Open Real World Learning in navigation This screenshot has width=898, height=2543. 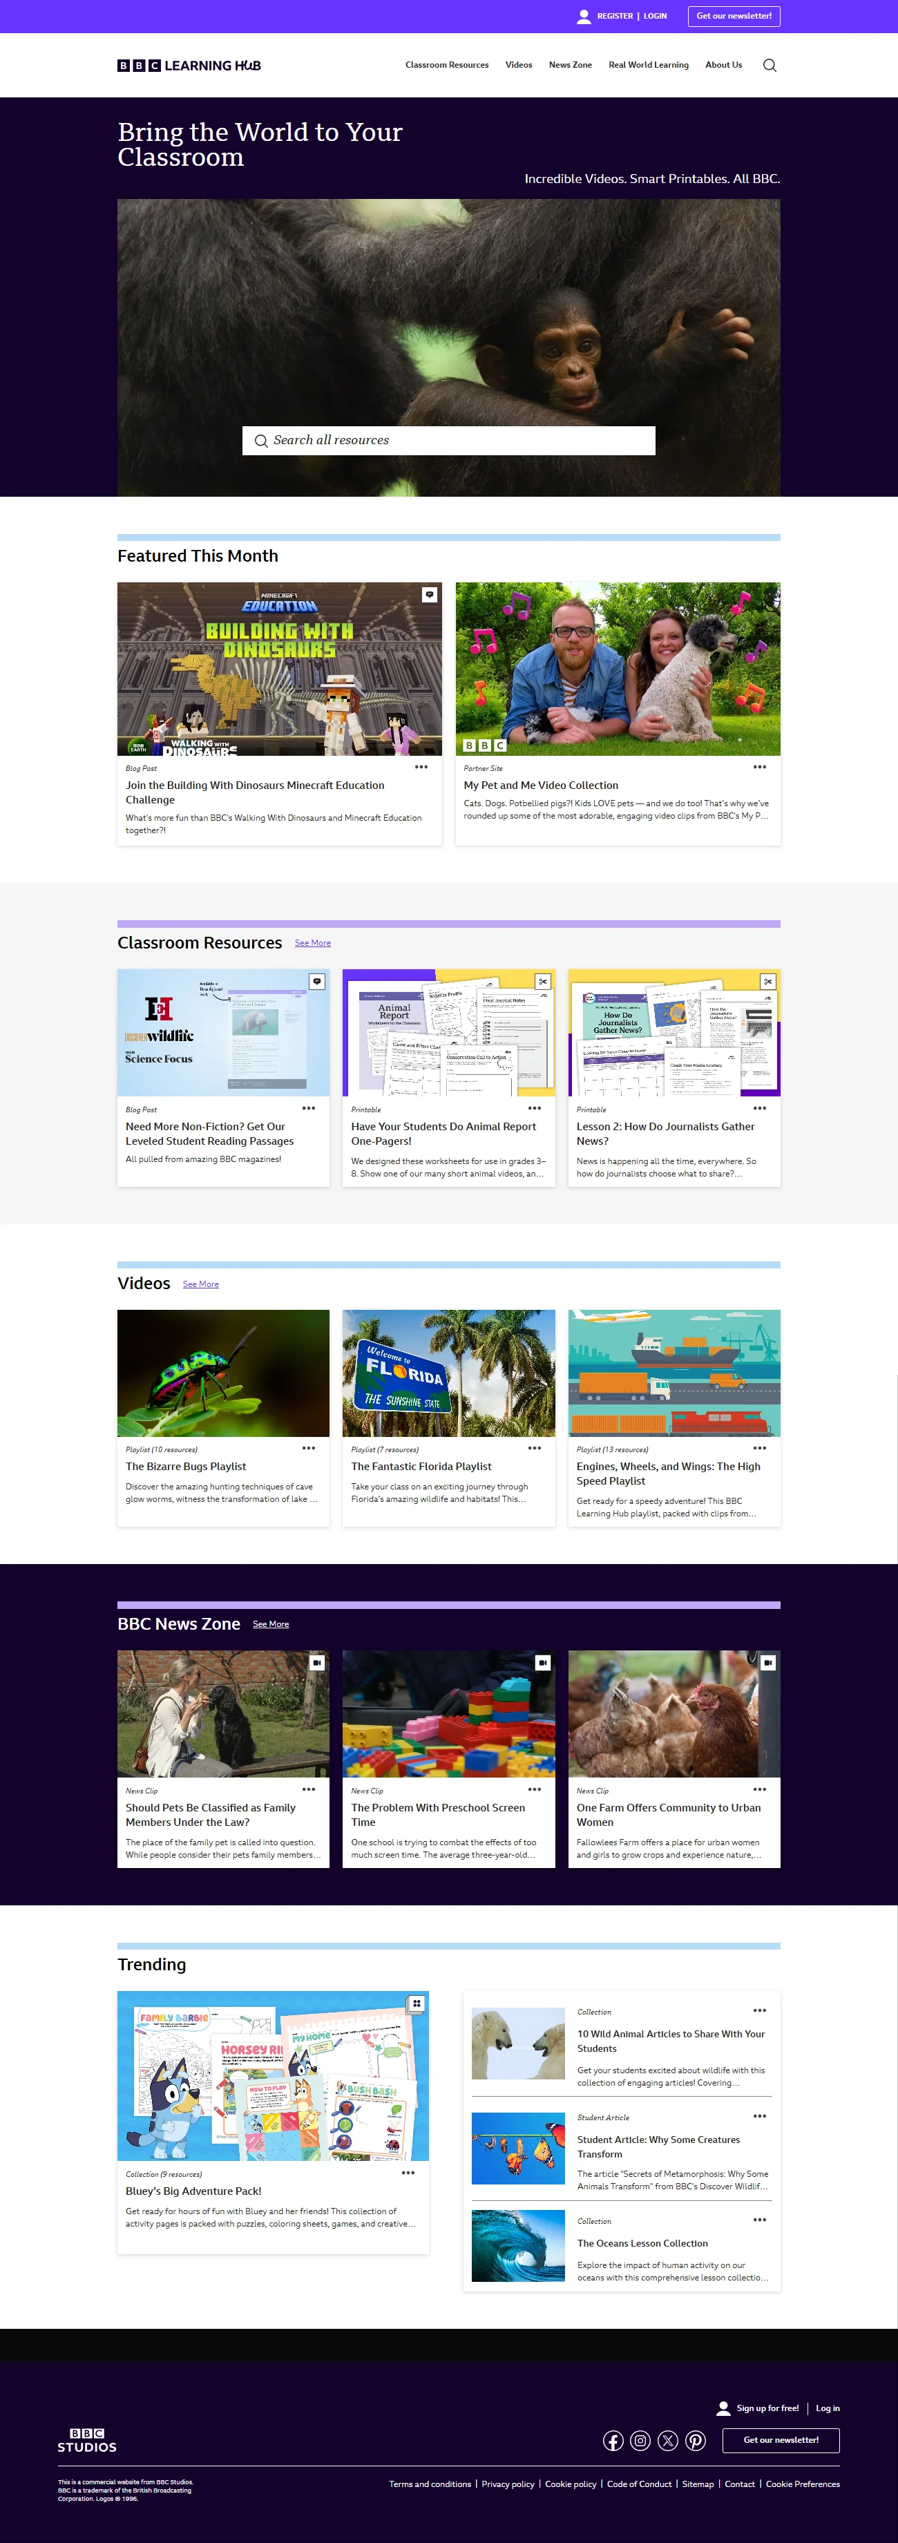coord(649,65)
